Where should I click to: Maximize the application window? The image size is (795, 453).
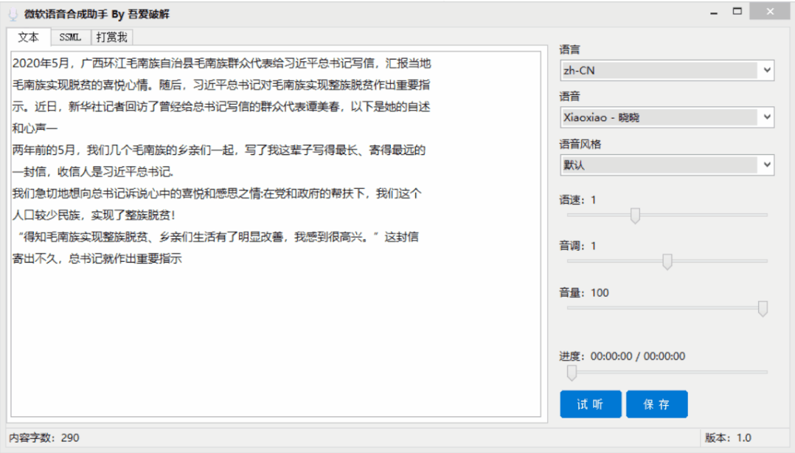point(737,13)
